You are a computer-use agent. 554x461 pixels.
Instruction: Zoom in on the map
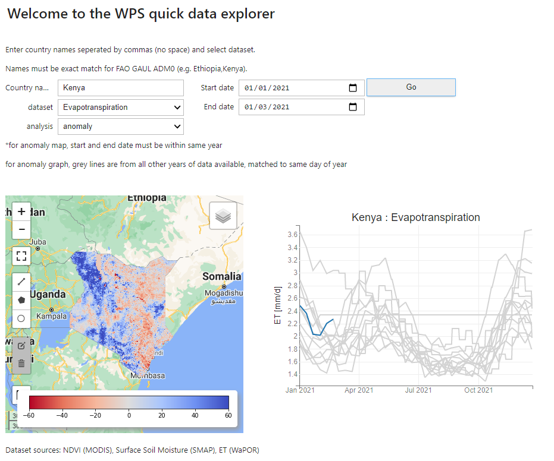click(21, 211)
